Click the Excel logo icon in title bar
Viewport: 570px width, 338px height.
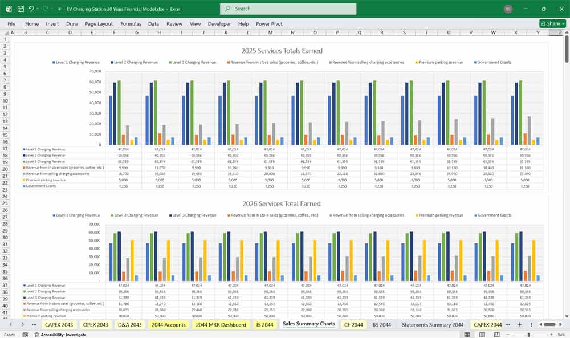coord(8,9)
